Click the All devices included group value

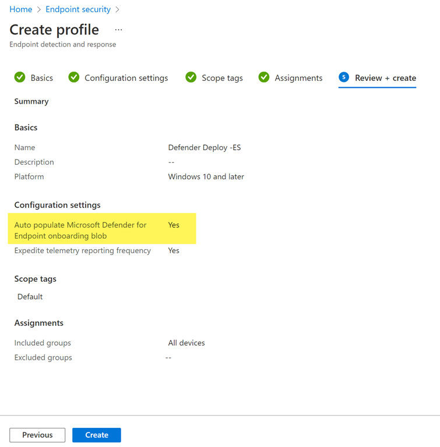186,343
